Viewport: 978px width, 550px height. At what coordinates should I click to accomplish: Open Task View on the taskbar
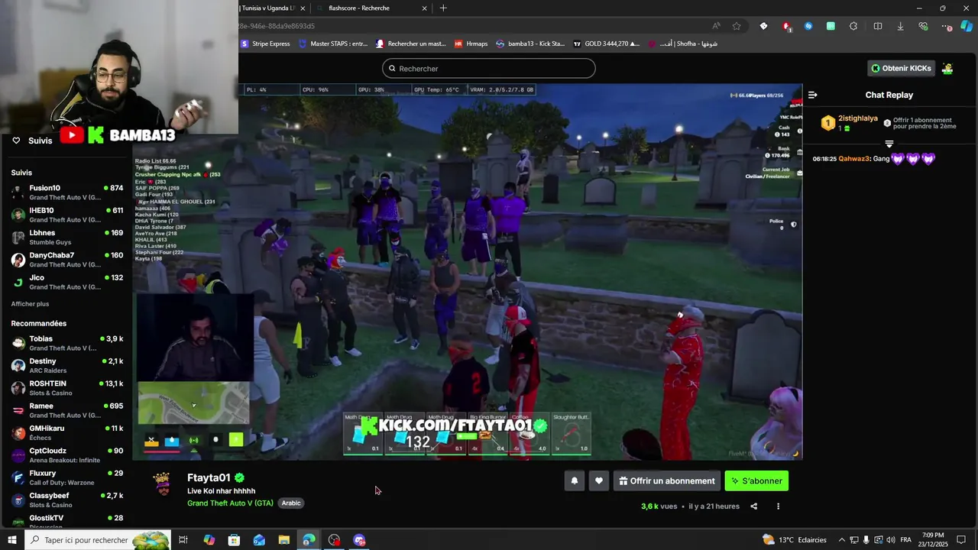183,540
